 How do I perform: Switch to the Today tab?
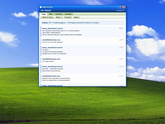(x=44, y=14)
